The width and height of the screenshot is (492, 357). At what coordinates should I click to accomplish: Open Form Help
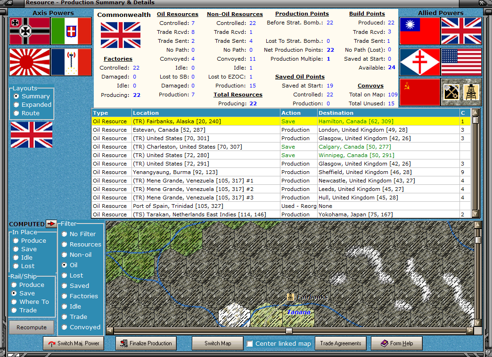[x=397, y=343]
